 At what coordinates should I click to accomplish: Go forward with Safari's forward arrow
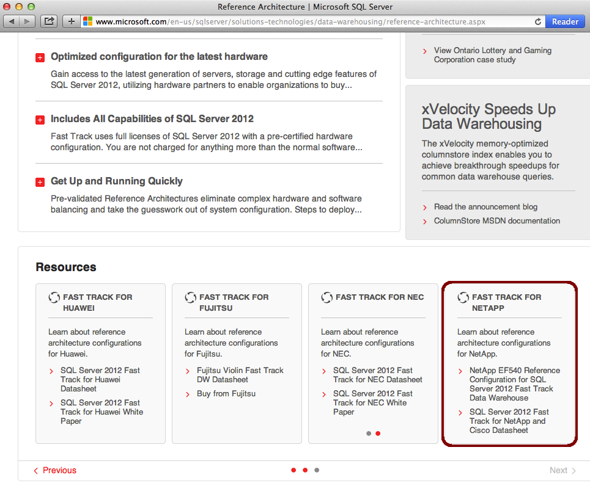click(27, 21)
